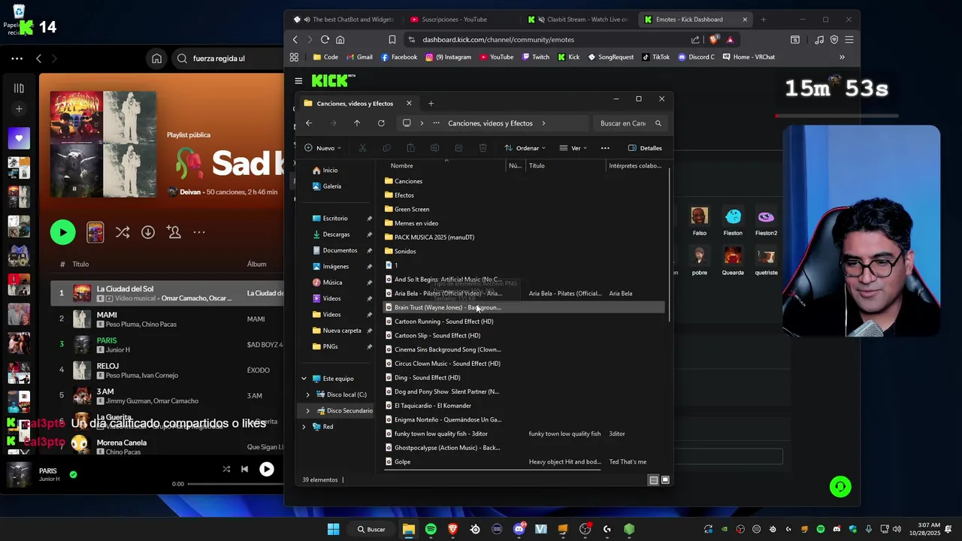This screenshot has height=541, width=962.
Task: Switch to large icons view at the bottom right
Action: click(x=665, y=480)
